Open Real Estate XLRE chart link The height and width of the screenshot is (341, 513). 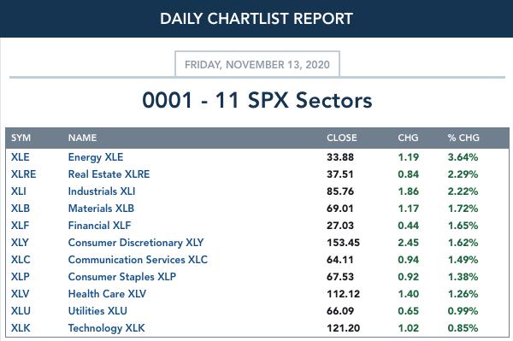tap(109, 174)
